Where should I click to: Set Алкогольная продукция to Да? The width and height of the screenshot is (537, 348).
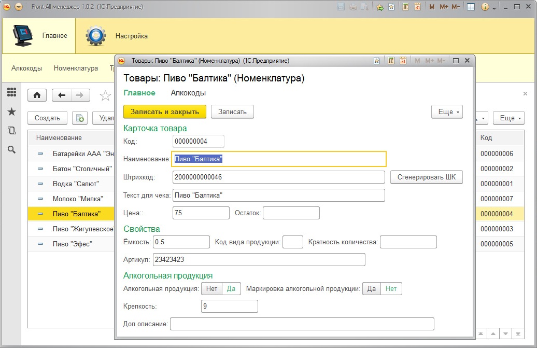(231, 289)
